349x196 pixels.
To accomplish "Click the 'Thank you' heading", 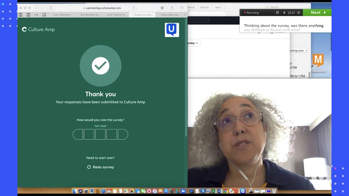I will click(x=101, y=94).
